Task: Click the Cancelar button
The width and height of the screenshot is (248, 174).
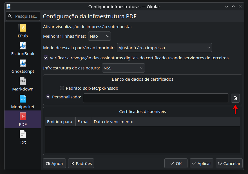Action: point(229,163)
